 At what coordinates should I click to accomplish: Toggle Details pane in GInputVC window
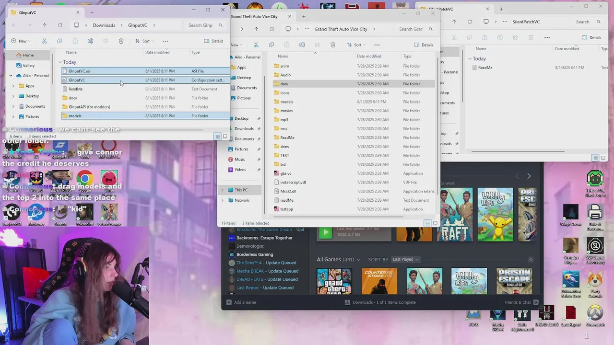coord(213,41)
